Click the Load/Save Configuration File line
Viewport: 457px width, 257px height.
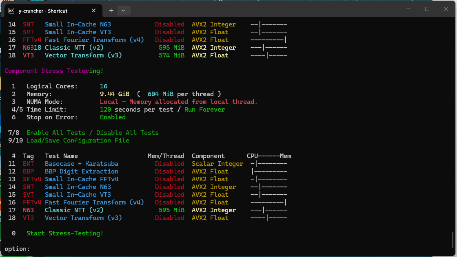78,141
